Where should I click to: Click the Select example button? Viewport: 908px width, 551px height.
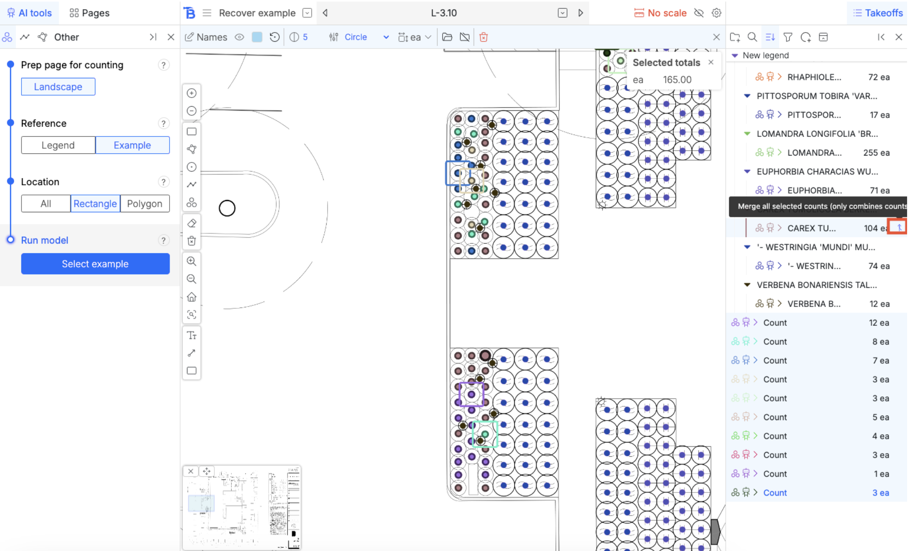click(95, 264)
